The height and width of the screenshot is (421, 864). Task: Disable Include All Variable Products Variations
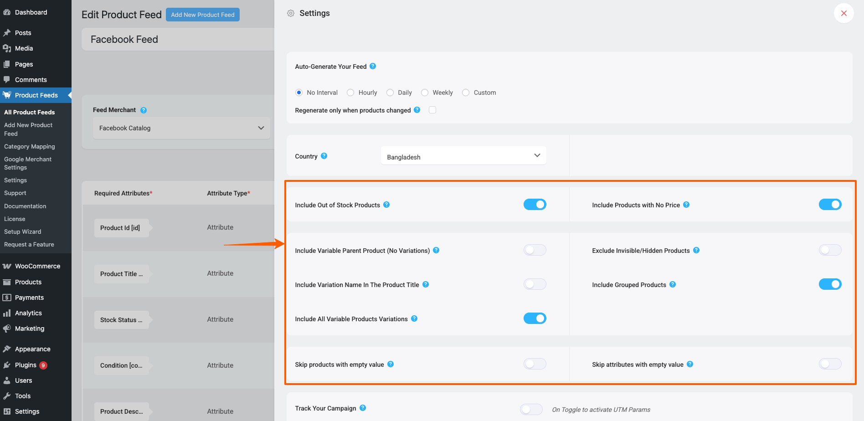pyautogui.click(x=535, y=318)
